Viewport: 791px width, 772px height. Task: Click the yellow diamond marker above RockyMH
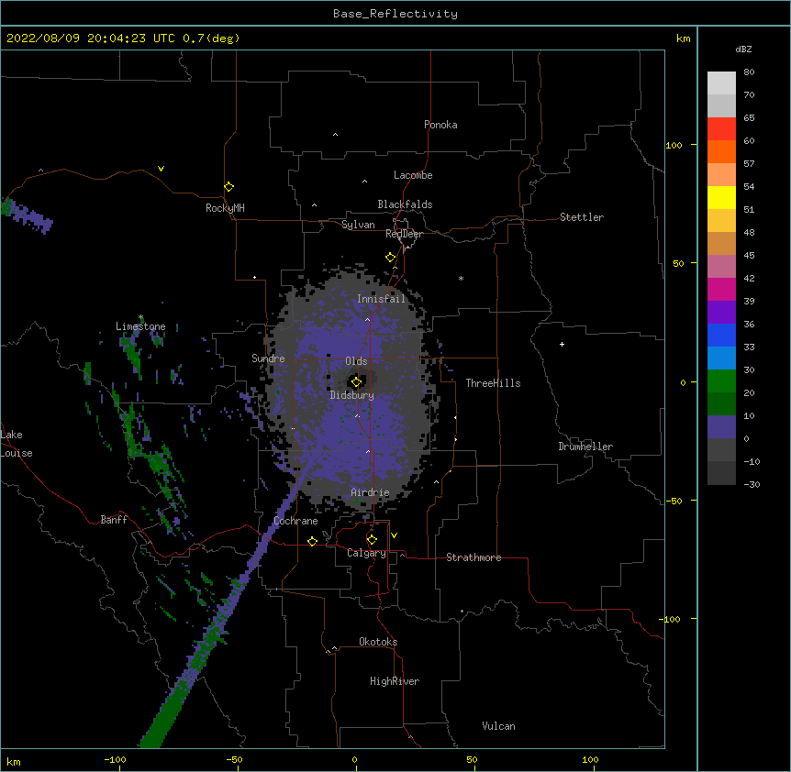tap(229, 187)
